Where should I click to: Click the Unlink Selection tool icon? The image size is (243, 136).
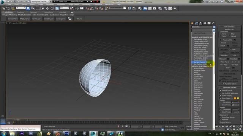point(8,8)
